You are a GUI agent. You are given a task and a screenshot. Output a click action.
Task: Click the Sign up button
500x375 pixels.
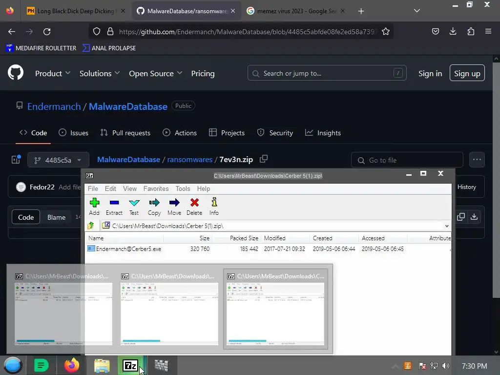[467, 73]
